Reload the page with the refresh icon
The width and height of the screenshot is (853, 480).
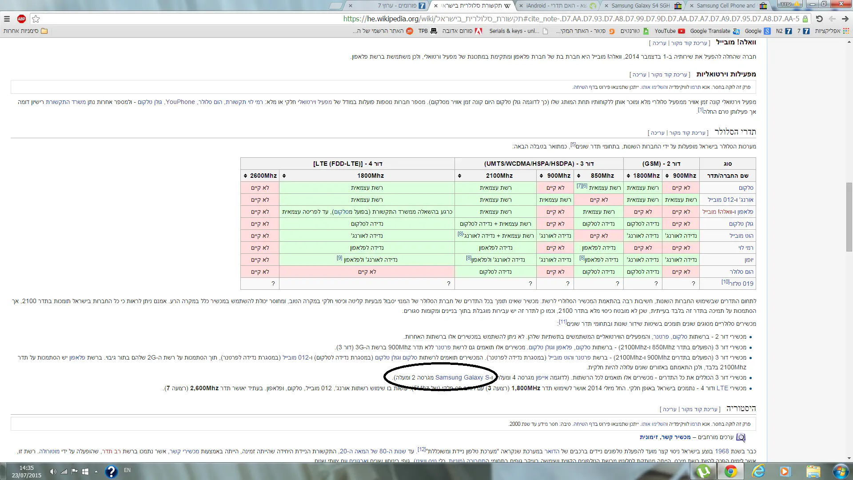pos(819,19)
